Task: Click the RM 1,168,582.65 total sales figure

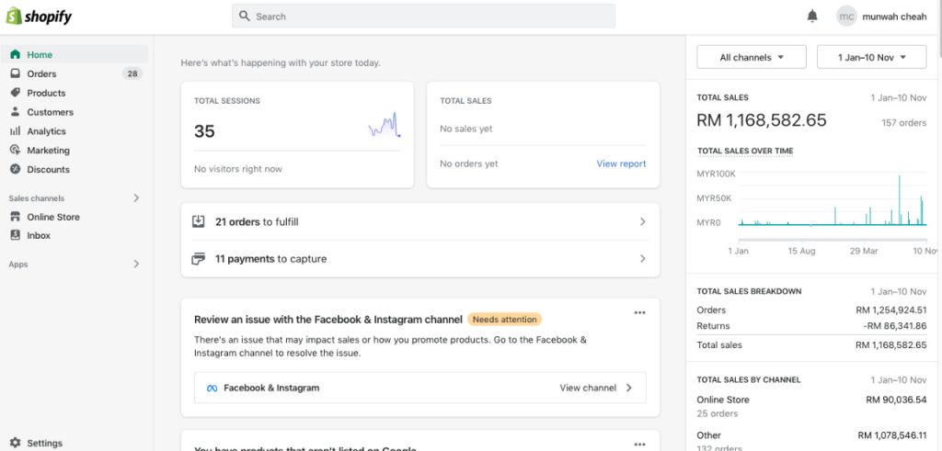Action: tap(761, 120)
